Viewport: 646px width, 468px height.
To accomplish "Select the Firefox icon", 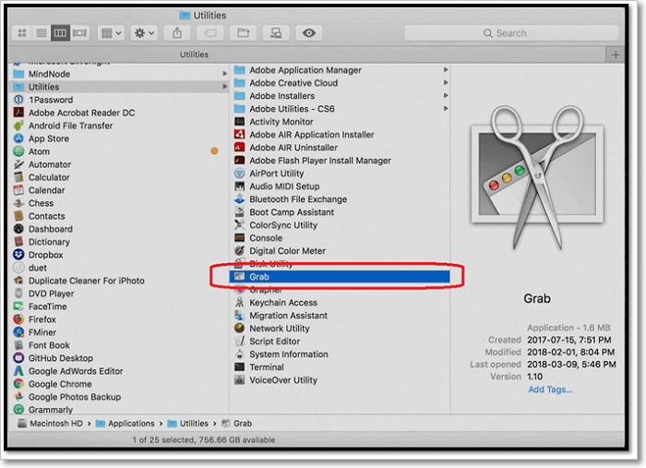I will point(18,319).
